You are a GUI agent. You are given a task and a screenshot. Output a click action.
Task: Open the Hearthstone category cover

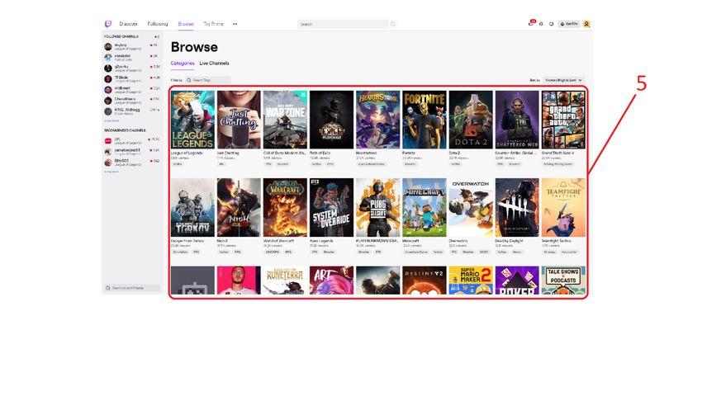(x=378, y=120)
